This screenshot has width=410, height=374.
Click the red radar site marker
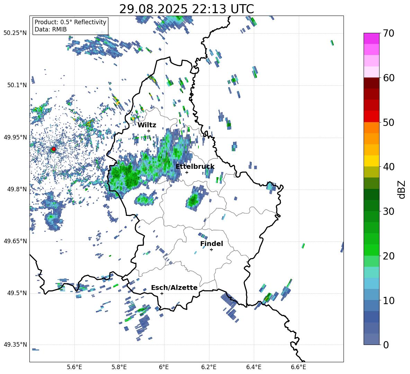(x=54, y=149)
